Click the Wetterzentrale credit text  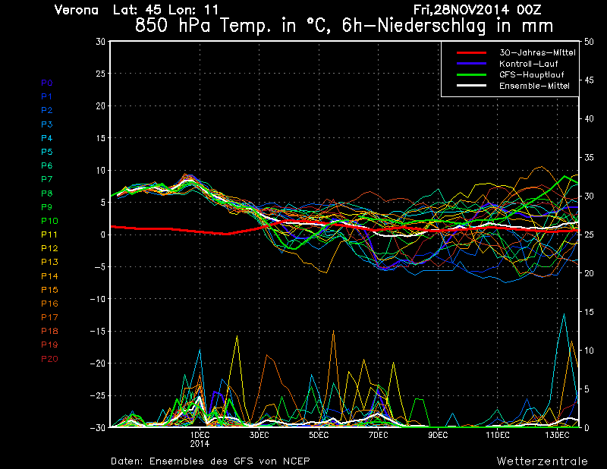[x=543, y=461]
